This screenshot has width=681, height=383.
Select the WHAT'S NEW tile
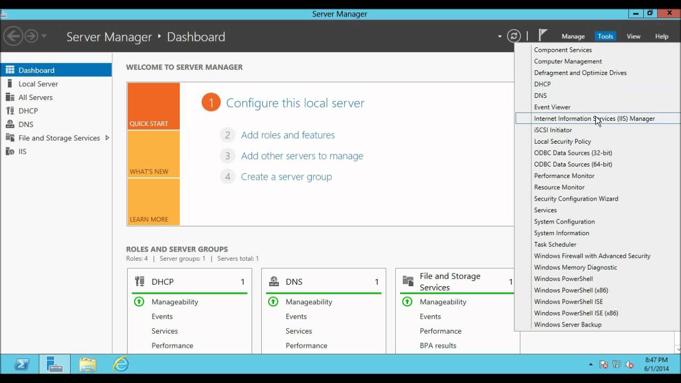pyautogui.click(x=154, y=154)
